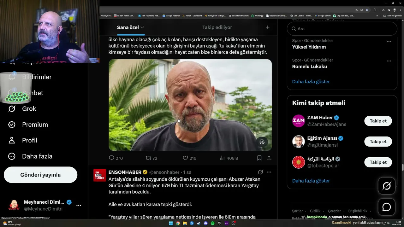
Task: Open the T24 - Gündem bookmark
Action: click(149, 16)
